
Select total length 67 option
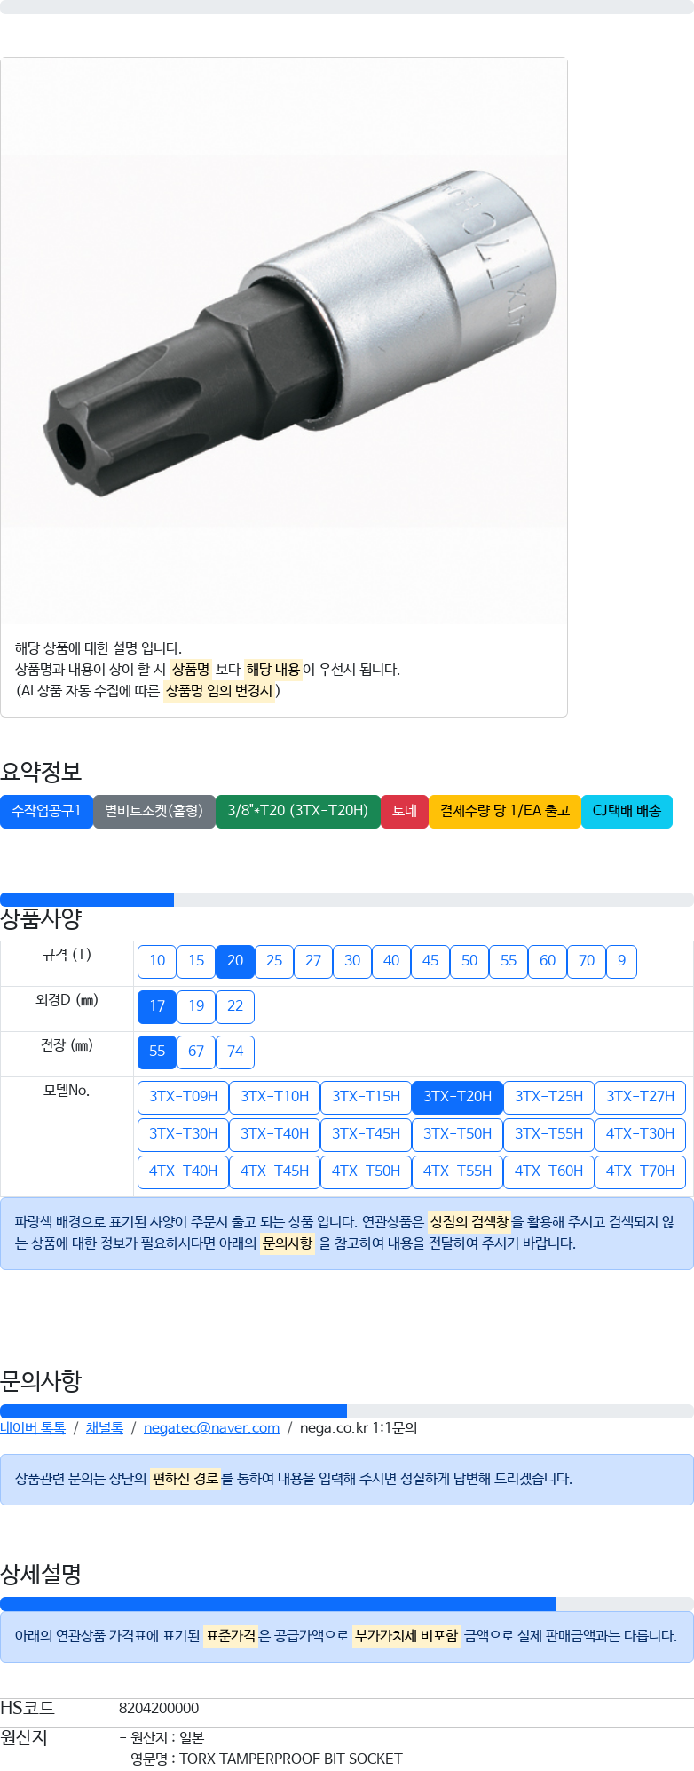tap(196, 1052)
